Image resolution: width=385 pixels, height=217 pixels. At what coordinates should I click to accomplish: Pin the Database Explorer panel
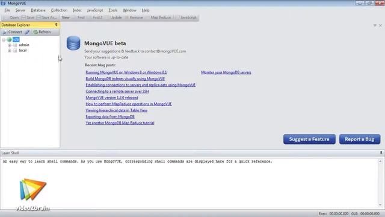[56, 25]
